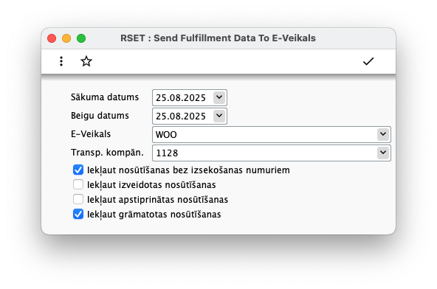The image size is (437, 289).
Task: Click the Beigu datums label
Action: pyautogui.click(x=100, y=116)
